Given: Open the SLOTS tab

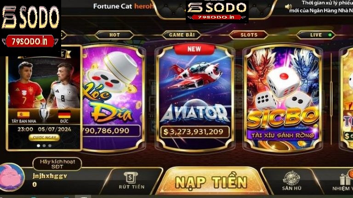Looking at the screenshot, I should [x=249, y=35].
